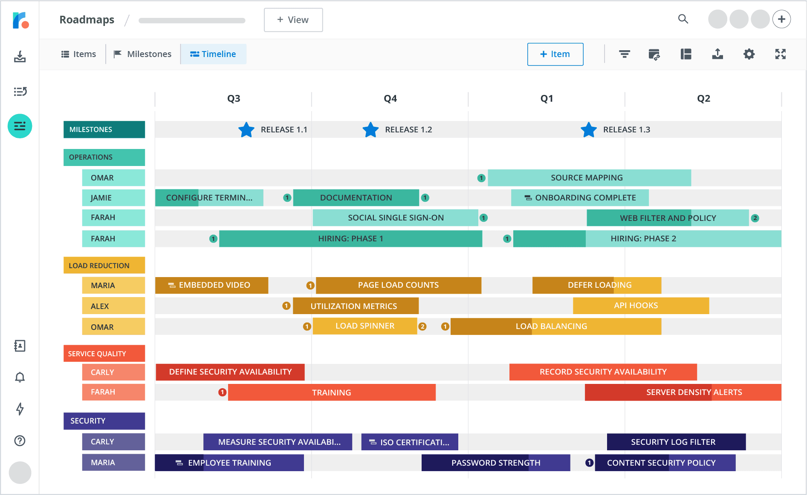807x495 pixels.
Task: Open roadmap settings via the gear icon
Action: click(749, 54)
